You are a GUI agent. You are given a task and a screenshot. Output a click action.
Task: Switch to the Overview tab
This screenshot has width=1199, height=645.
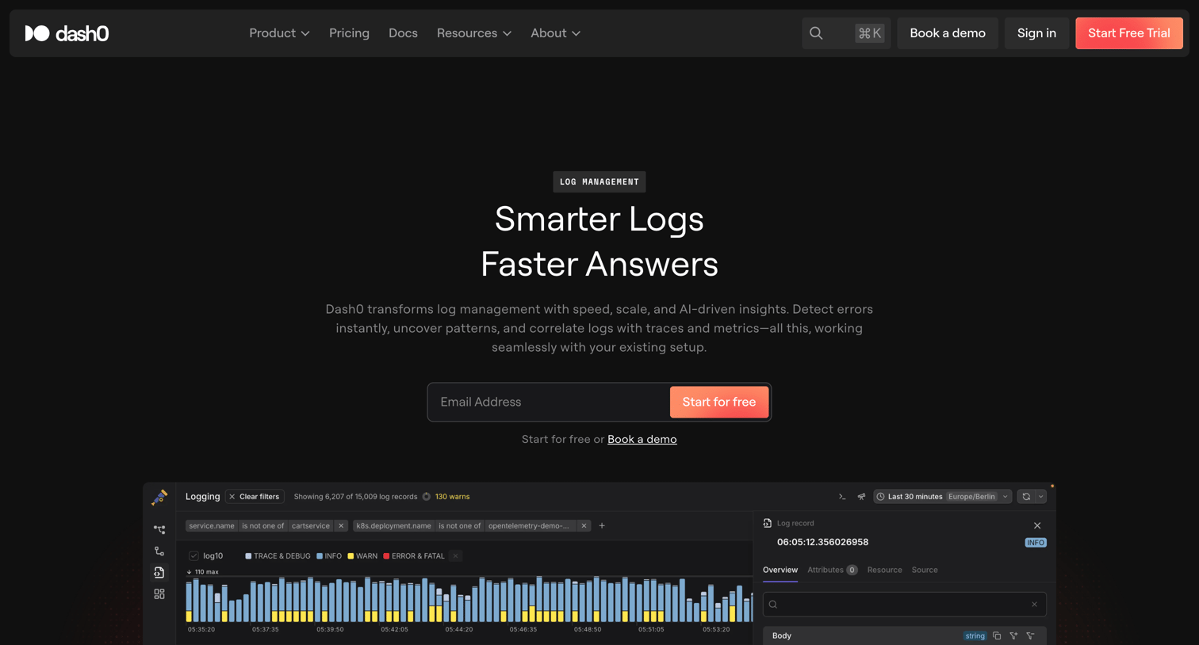(780, 570)
